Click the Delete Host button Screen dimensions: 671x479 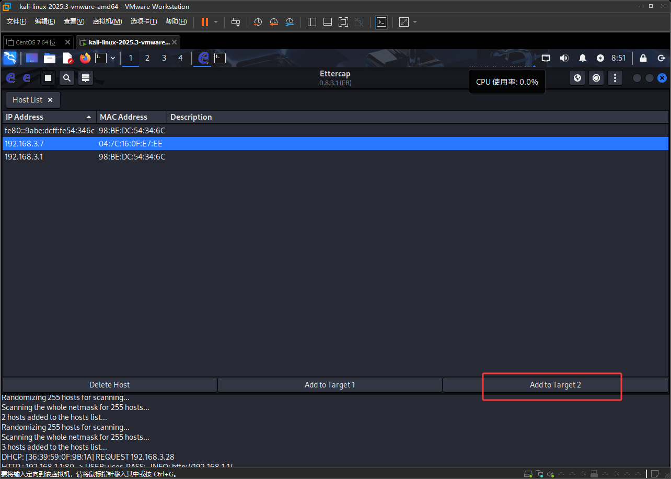[x=109, y=385]
